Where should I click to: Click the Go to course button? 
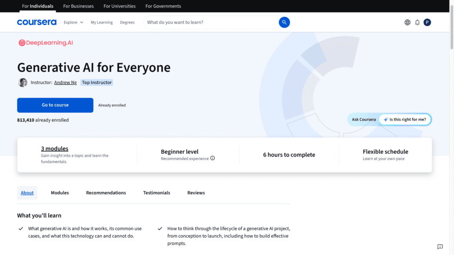[55, 105]
